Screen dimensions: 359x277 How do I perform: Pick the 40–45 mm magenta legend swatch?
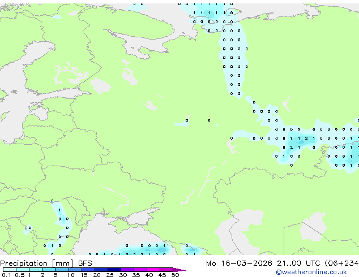pyautogui.click(x=153, y=270)
